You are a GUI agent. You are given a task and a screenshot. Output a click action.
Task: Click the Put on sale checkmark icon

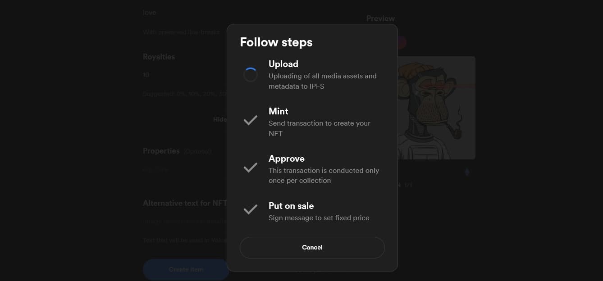click(x=251, y=209)
